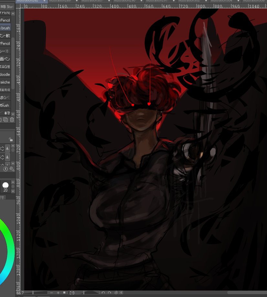
Task: Click first save-to-initial download arrow icon
Action: 7,148
